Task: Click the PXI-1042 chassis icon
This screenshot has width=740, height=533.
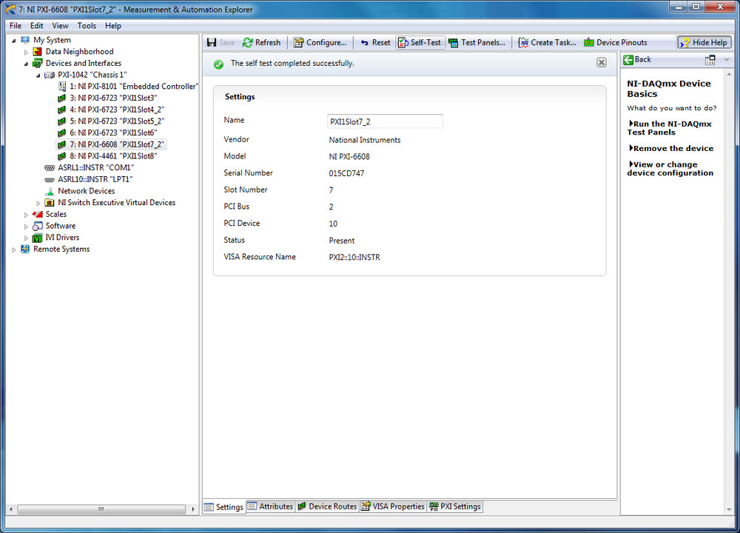Action: (50, 75)
